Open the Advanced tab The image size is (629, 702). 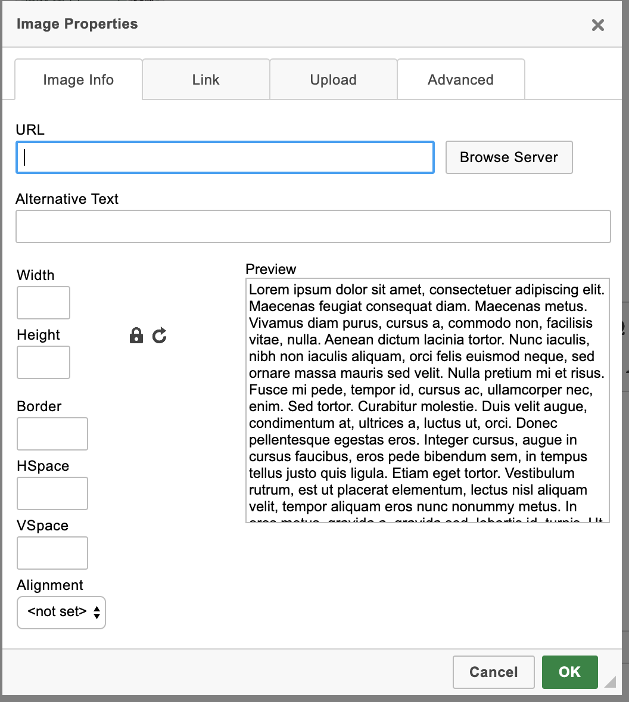point(460,79)
